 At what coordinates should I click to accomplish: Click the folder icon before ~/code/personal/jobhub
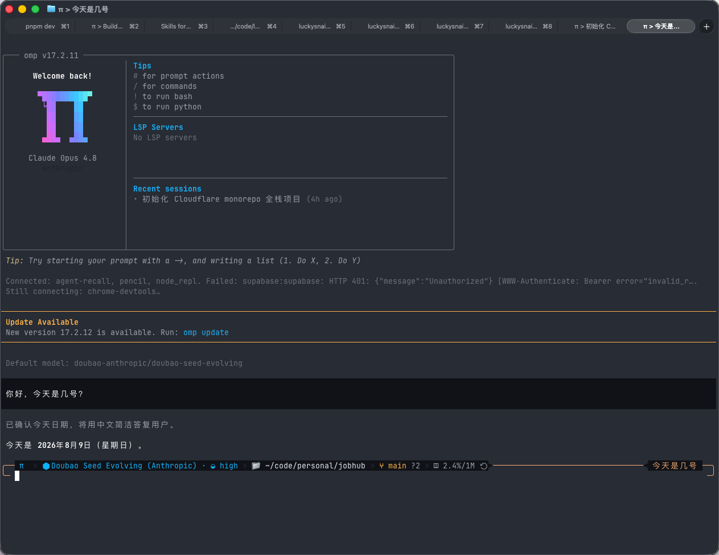[x=256, y=466]
